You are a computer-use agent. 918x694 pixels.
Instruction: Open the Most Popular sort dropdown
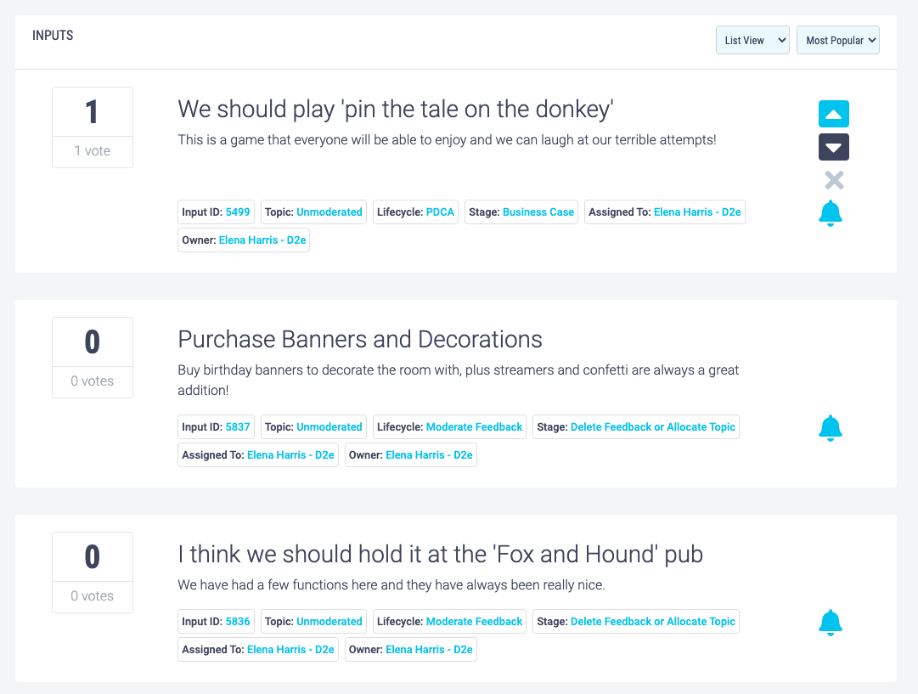pyautogui.click(x=838, y=40)
